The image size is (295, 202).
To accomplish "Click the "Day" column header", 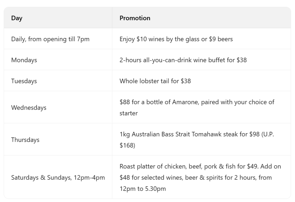I will tap(17, 18).
